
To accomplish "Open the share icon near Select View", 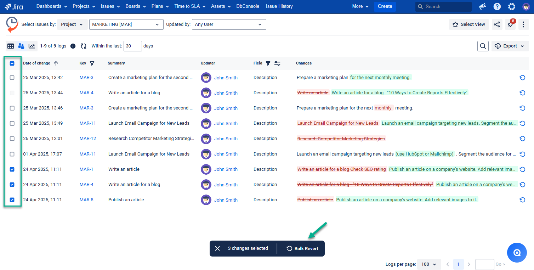I will click(497, 24).
